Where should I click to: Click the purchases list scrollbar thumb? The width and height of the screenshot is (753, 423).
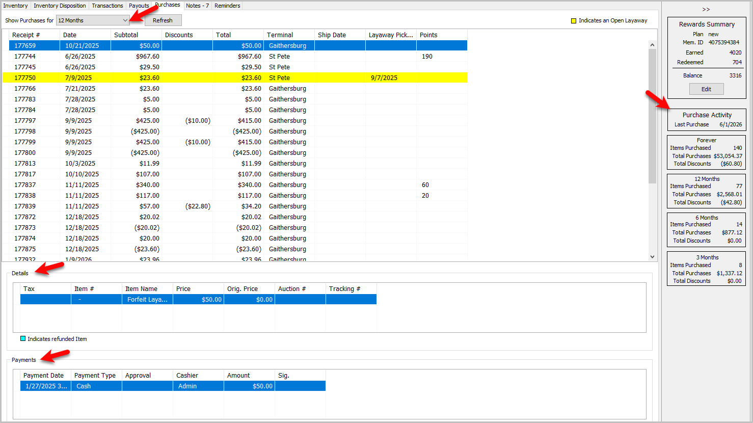[652, 116]
